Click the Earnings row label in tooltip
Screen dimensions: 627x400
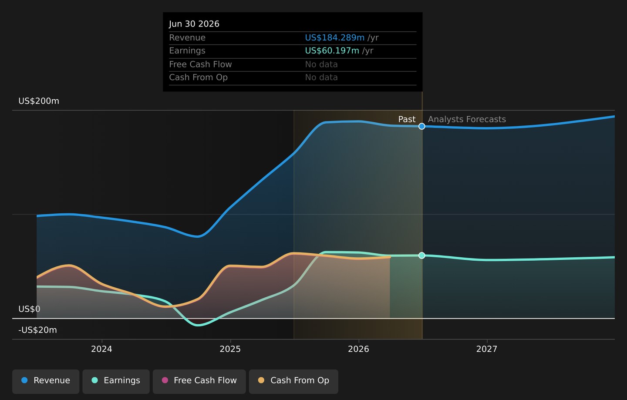[187, 51]
